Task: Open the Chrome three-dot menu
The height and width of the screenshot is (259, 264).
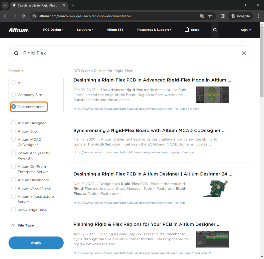Action: tap(258, 16)
